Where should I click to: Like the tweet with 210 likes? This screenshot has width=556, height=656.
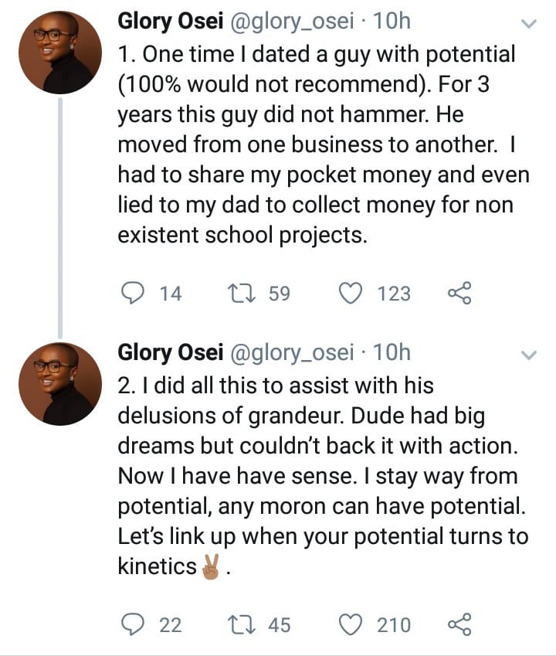351,624
